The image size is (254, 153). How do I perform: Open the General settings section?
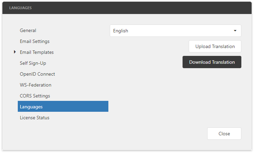[x=28, y=30]
